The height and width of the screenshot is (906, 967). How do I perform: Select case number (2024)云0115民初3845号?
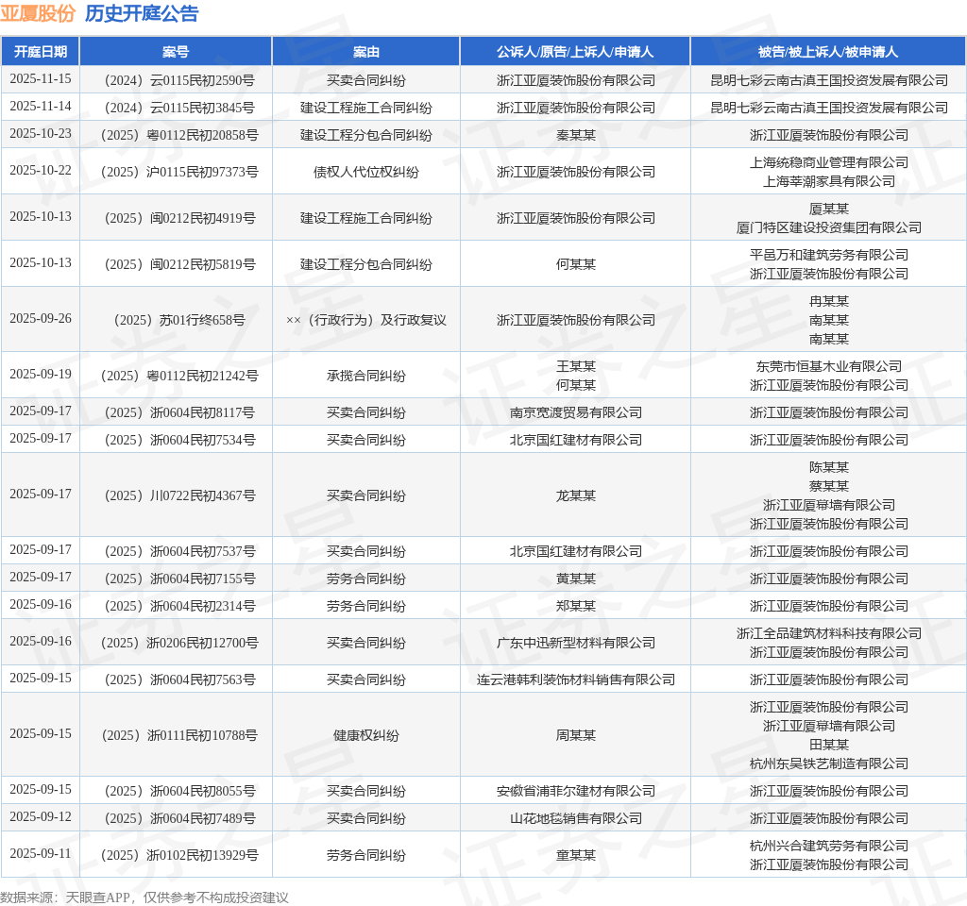click(x=179, y=108)
